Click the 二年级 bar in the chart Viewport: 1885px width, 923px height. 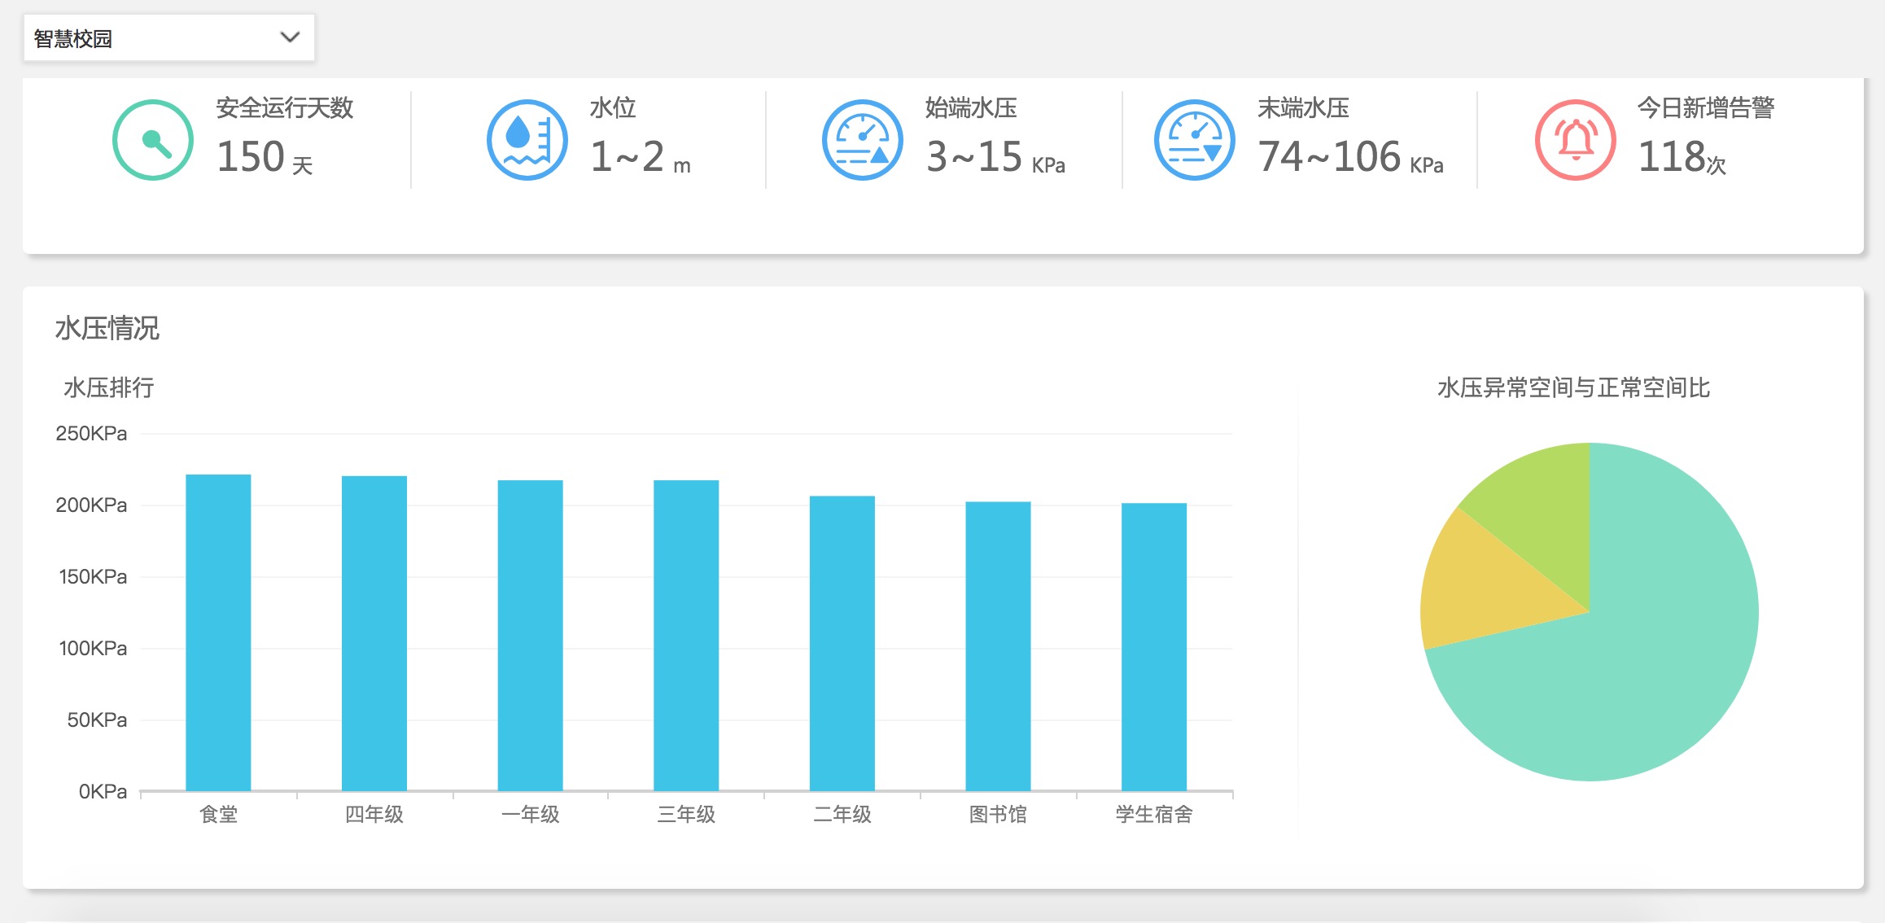pyautogui.click(x=842, y=643)
